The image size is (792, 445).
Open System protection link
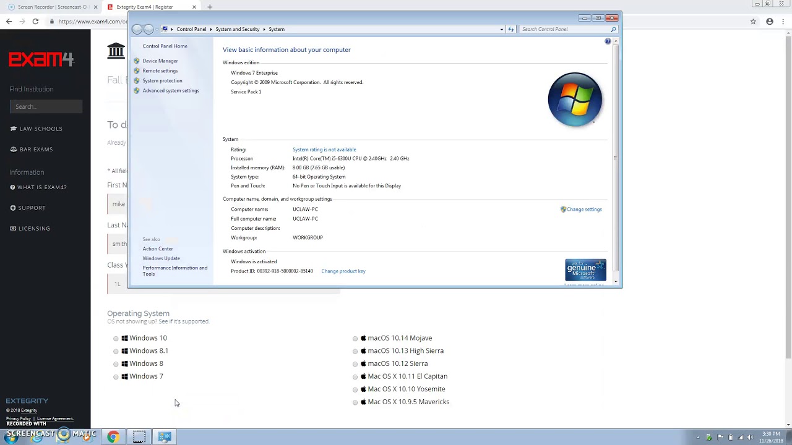[162, 80]
